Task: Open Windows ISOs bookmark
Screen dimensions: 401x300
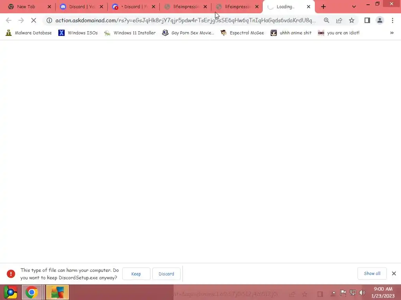Action: 78,33
